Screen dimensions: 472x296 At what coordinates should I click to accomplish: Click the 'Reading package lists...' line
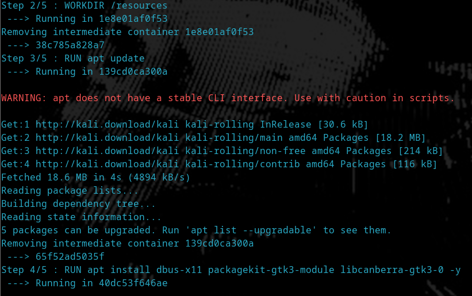point(70,190)
